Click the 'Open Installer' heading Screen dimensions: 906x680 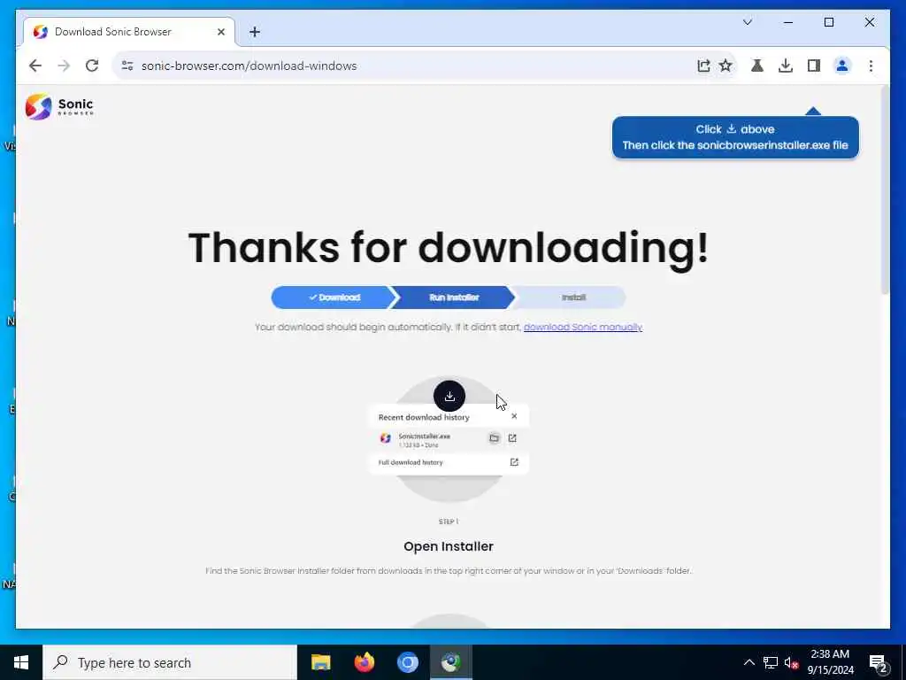pos(449,546)
